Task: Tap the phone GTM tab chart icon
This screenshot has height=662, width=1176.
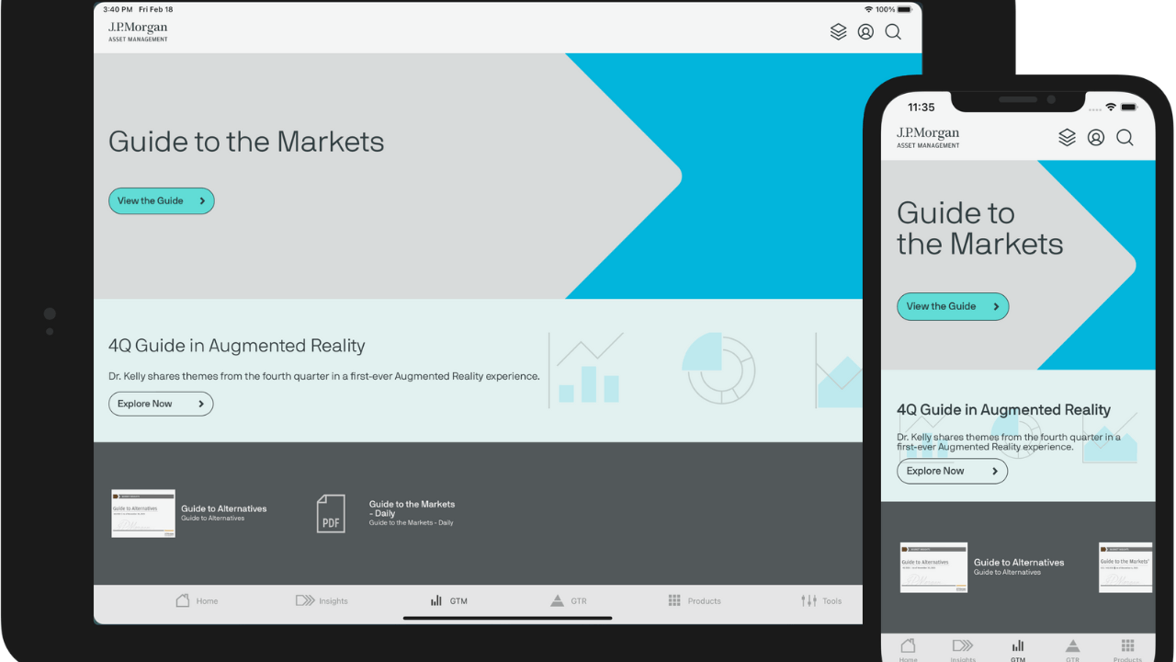Action: (x=1018, y=645)
